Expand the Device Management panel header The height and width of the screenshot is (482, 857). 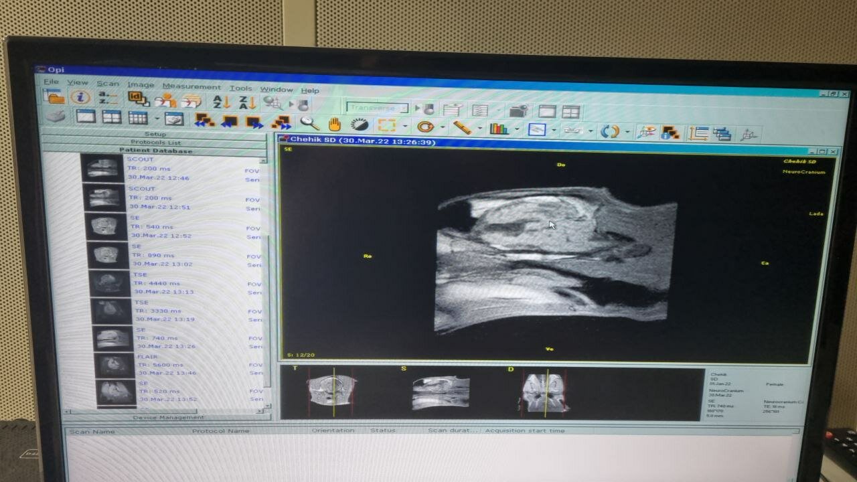168,417
